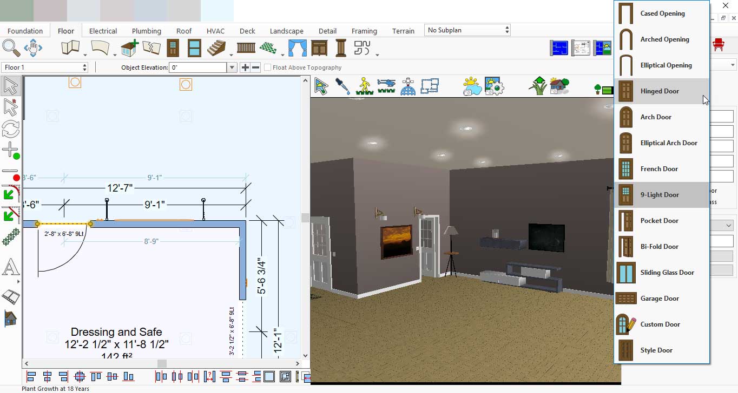Click the Railing tool icon
This screenshot has width=738, height=393.
[x=246, y=48]
